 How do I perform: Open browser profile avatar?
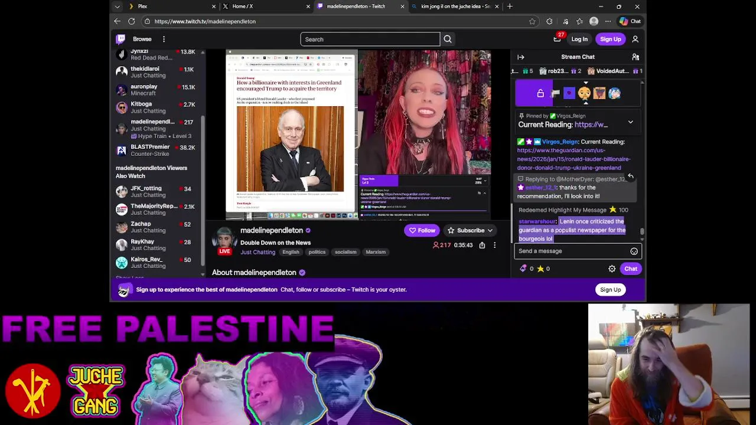click(x=594, y=21)
